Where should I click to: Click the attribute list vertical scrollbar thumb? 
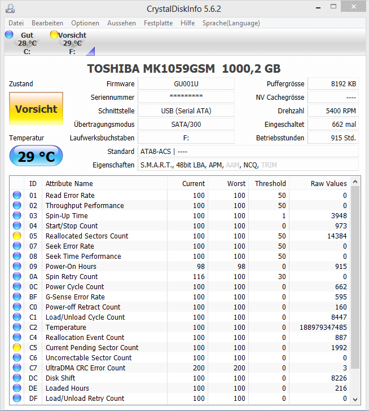355,277
